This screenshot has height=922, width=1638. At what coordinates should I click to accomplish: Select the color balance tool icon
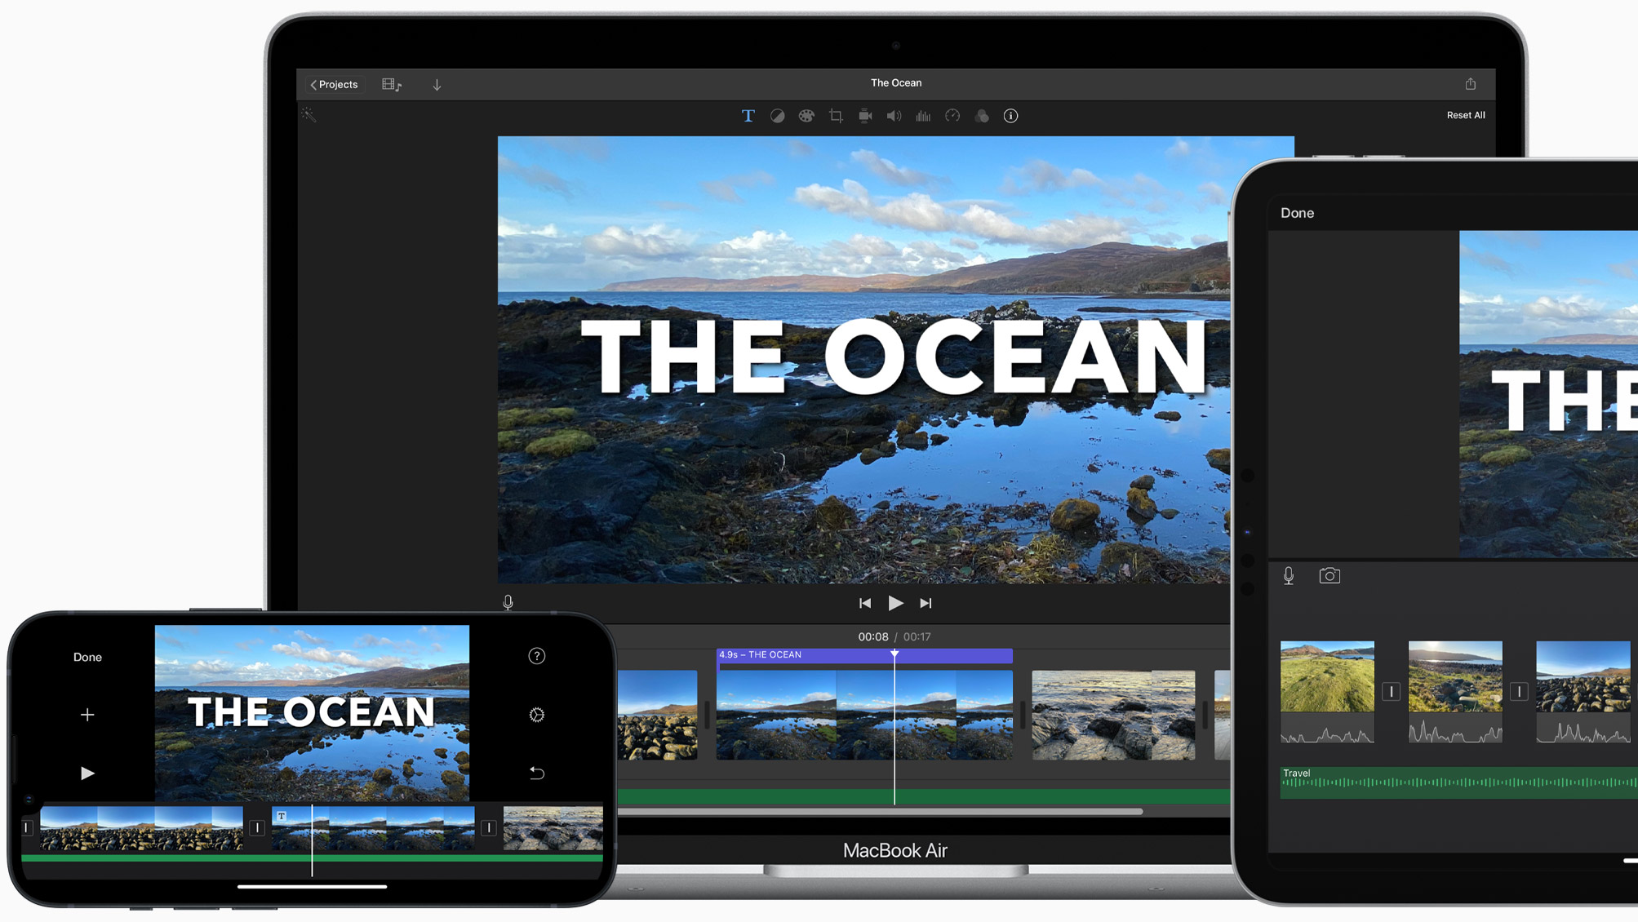click(776, 116)
